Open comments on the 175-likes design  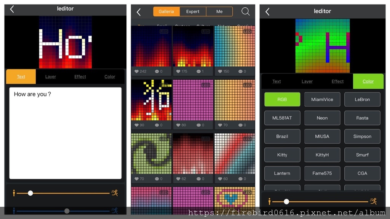[x=199, y=72]
